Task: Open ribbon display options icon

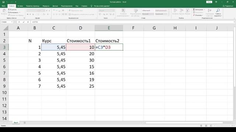Action: pos(216,2)
